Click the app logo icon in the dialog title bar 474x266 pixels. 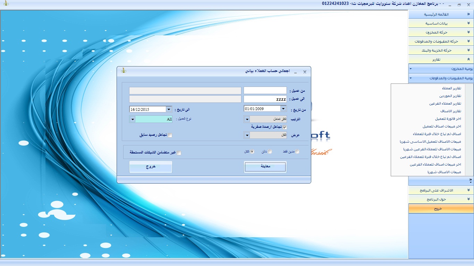(123, 71)
